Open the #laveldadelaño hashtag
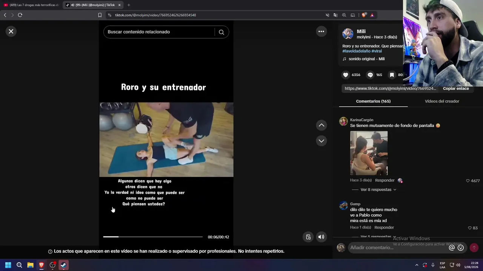The height and width of the screenshot is (271, 483). 356,51
